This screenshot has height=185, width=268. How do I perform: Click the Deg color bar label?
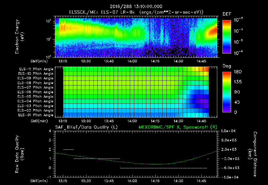tap(227, 66)
